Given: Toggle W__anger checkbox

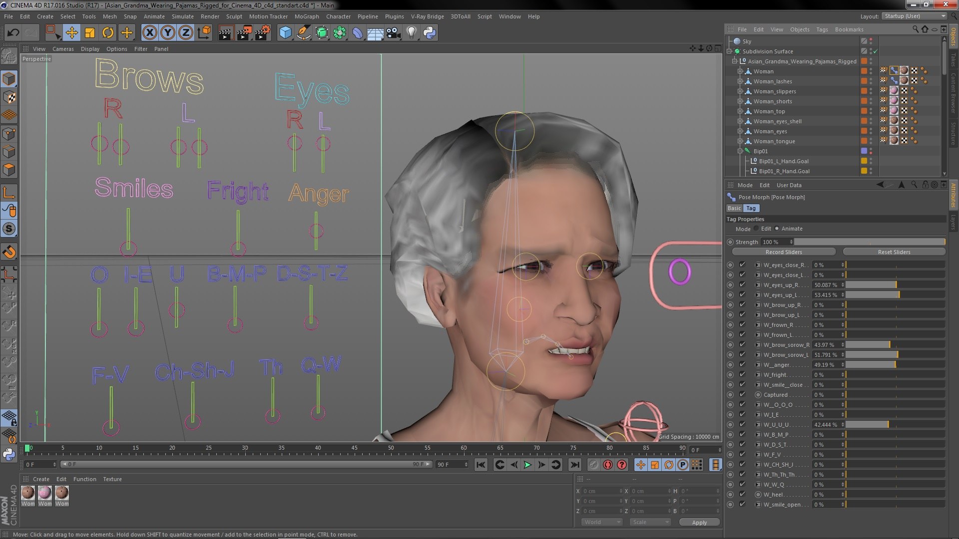Looking at the screenshot, I should click(742, 364).
